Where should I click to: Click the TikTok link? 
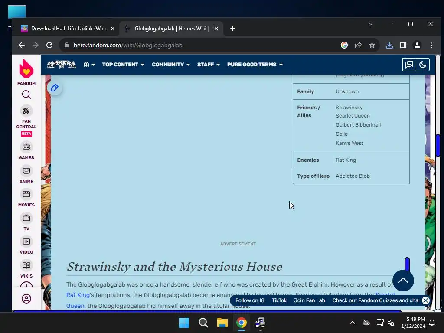click(279, 300)
